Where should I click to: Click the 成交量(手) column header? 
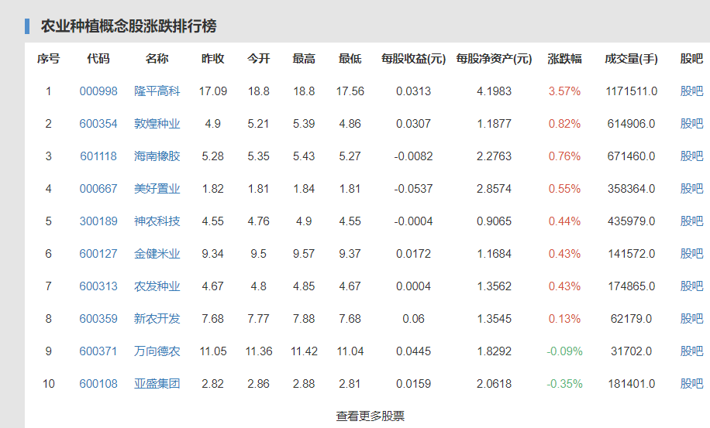631,59
